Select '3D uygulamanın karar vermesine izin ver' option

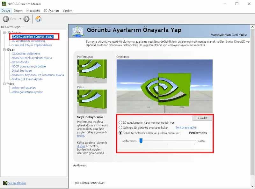coord(120,122)
